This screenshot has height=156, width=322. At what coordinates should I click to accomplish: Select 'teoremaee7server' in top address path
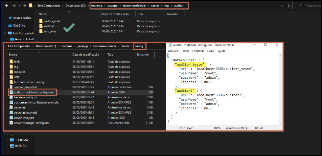[134, 6]
